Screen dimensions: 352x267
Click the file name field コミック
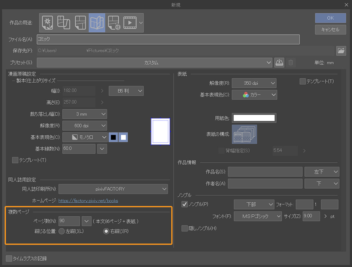(x=168, y=39)
